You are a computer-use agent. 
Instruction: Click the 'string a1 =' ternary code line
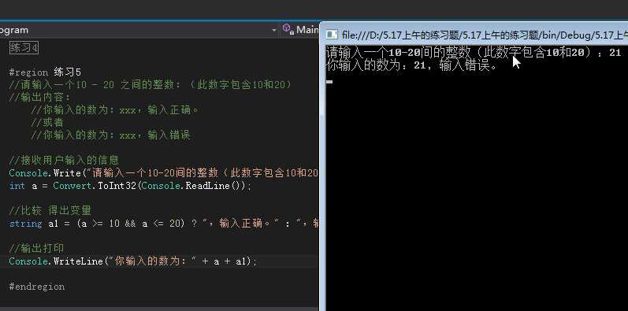pyautogui.click(x=163, y=224)
